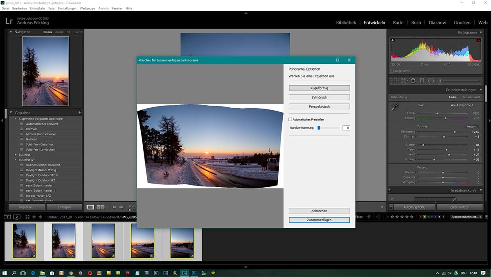
Task: Toggle shadow clipping indicator in histogram
Action: pos(393,40)
